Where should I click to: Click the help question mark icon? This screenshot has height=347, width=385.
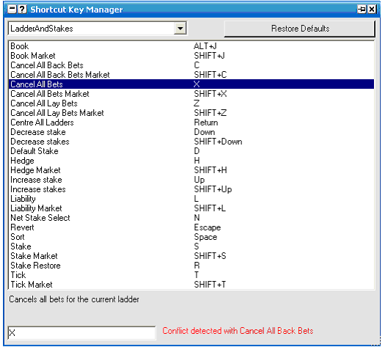coord(22,10)
